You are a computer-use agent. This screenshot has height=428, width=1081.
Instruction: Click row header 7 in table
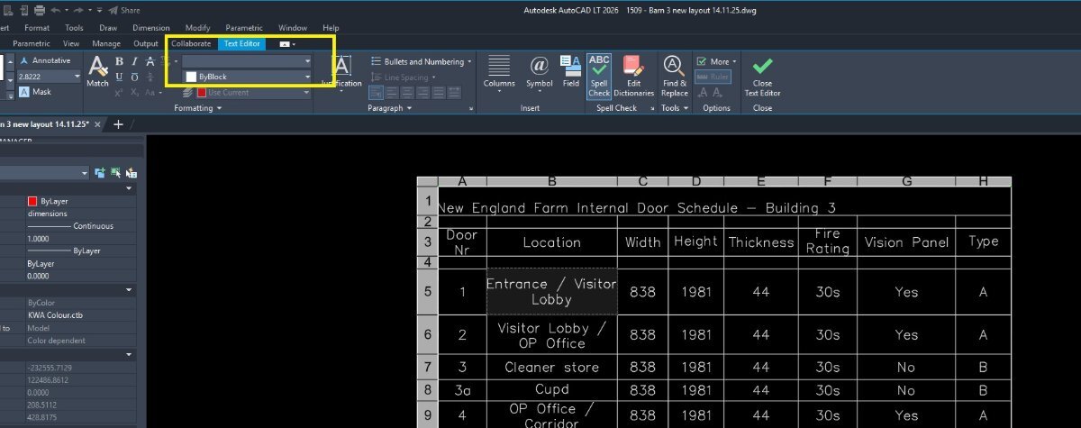428,367
